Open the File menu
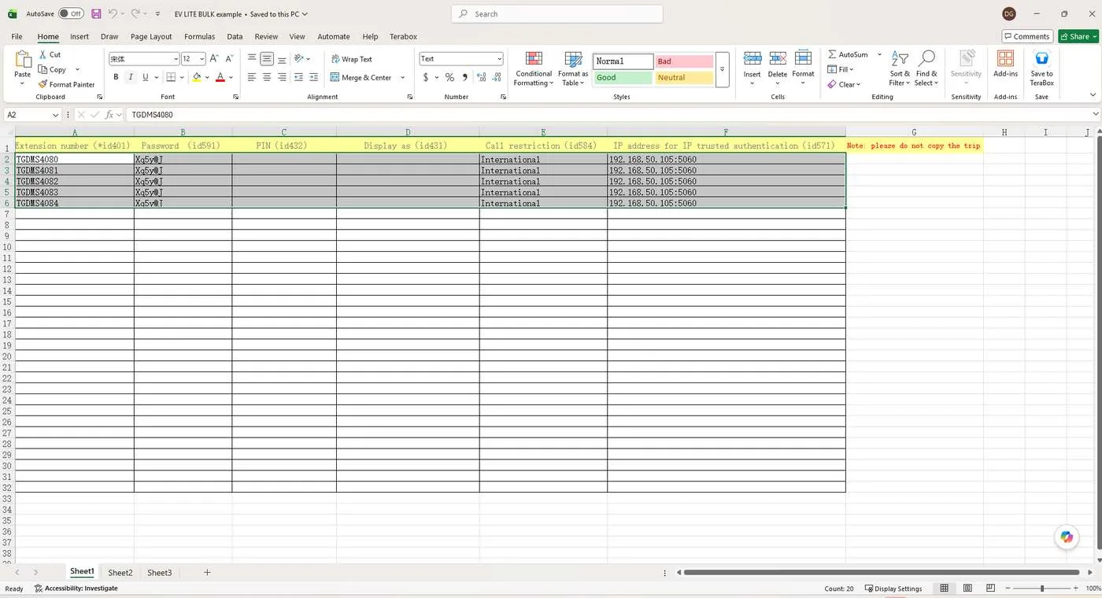Viewport: 1102px width, 598px height. 17,36
